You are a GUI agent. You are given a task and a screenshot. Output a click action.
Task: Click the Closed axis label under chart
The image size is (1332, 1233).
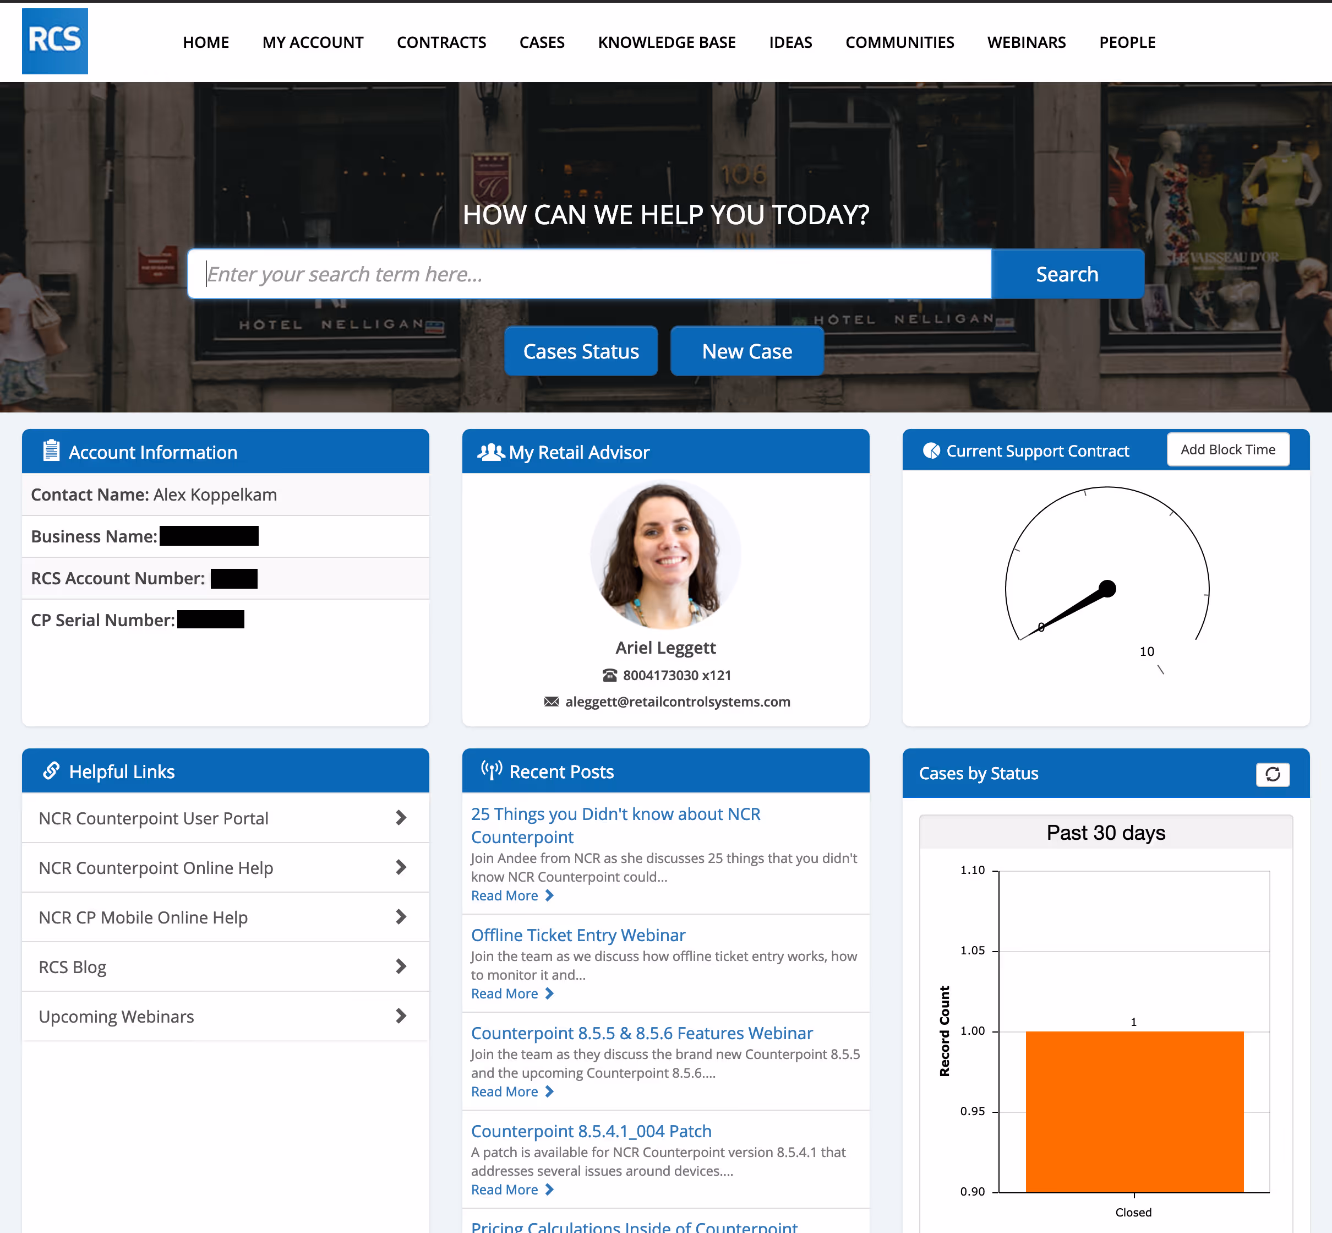coord(1133,1212)
